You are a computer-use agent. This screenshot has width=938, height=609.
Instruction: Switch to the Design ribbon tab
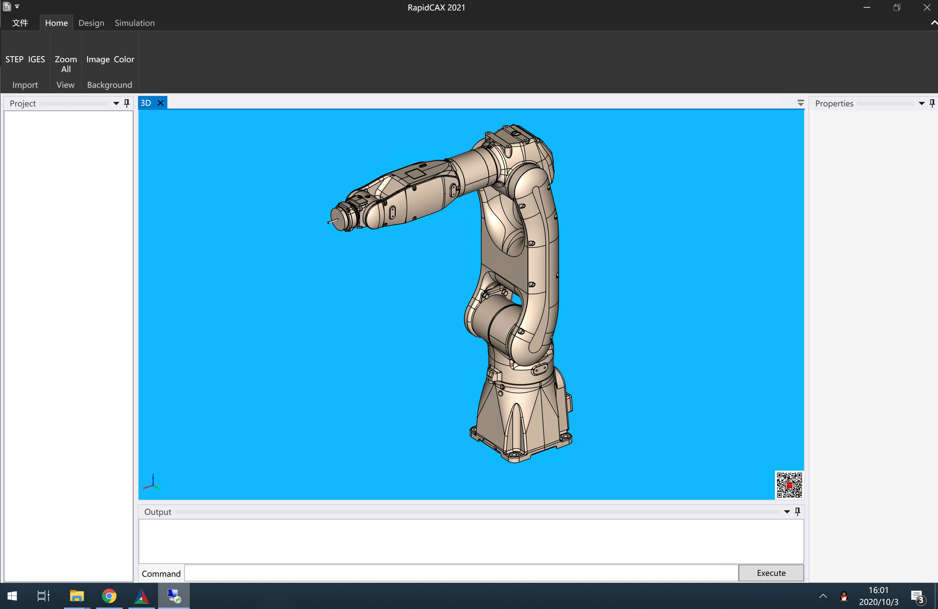(91, 23)
